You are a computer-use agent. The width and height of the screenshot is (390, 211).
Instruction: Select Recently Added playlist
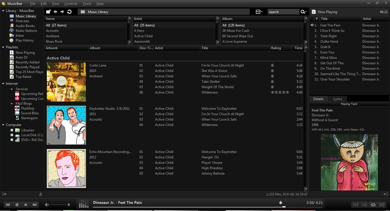click(x=27, y=62)
